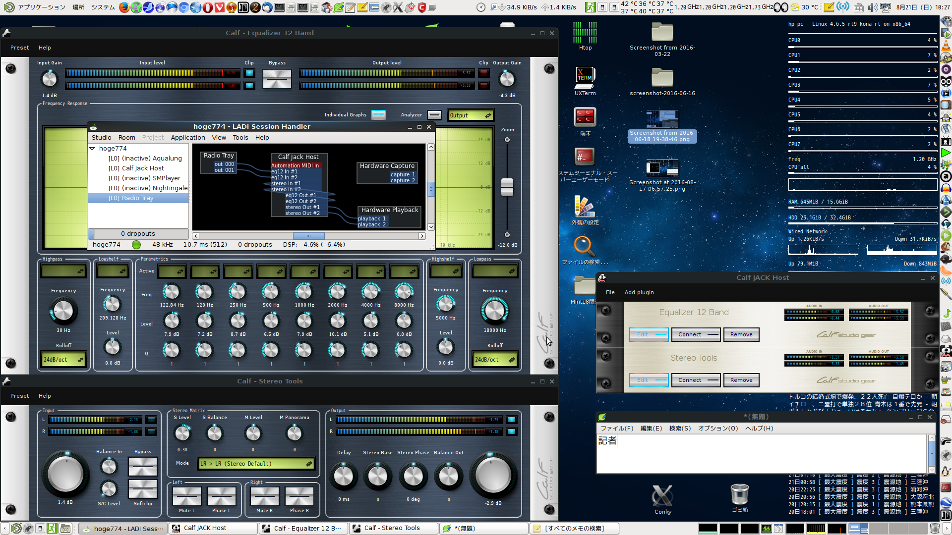Click Remove button for Stereo Tools
Image resolution: width=952 pixels, height=535 pixels.
click(741, 380)
